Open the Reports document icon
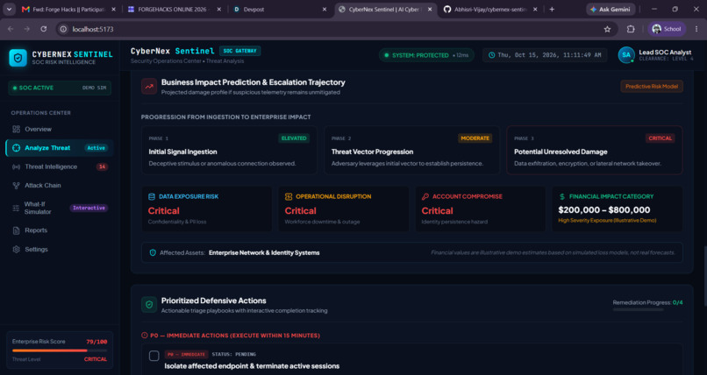707x375 pixels. [x=17, y=230]
